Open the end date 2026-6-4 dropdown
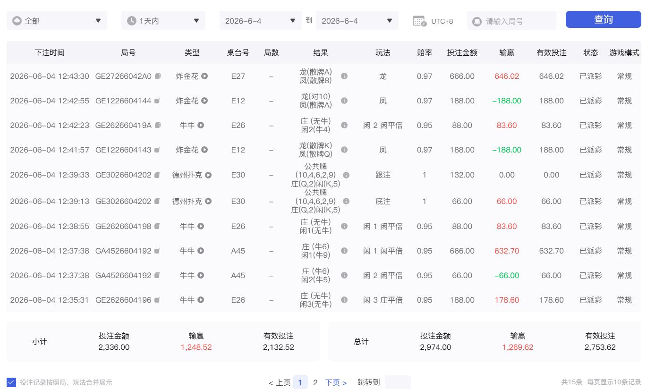Viewport: 655px width, 389px height. [357, 21]
